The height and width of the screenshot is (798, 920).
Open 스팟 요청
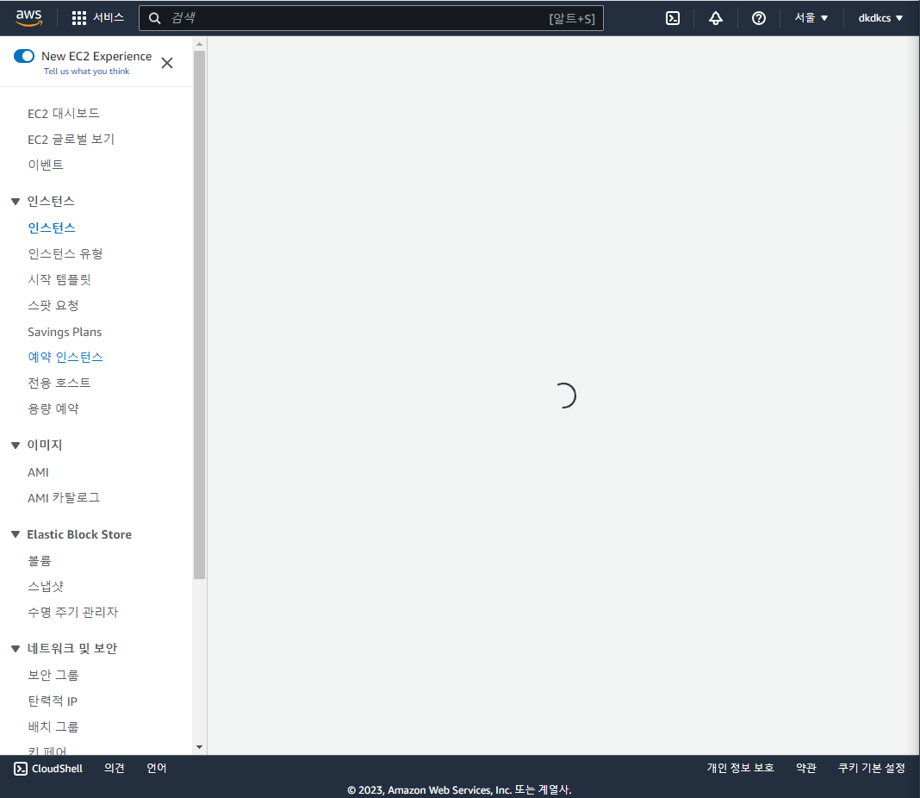(x=53, y=305)
